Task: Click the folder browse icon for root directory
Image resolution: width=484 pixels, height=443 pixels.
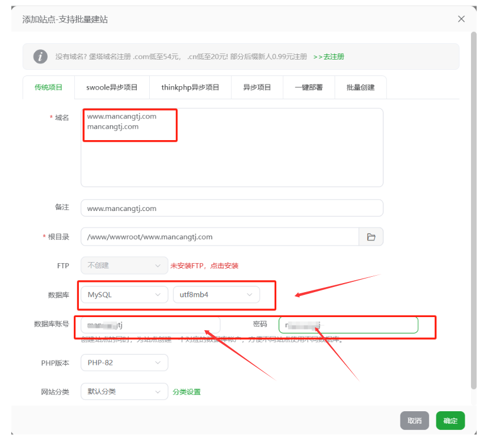Action: (x=371, y=237)
